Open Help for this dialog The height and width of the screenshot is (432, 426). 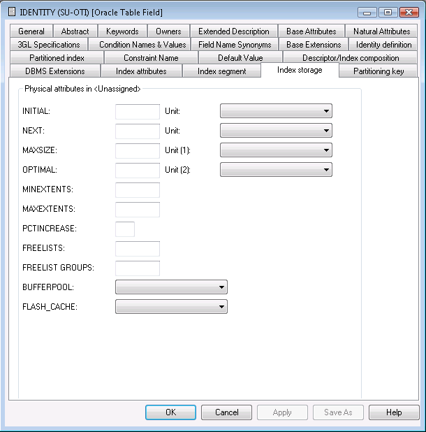(x=394, y=412)
